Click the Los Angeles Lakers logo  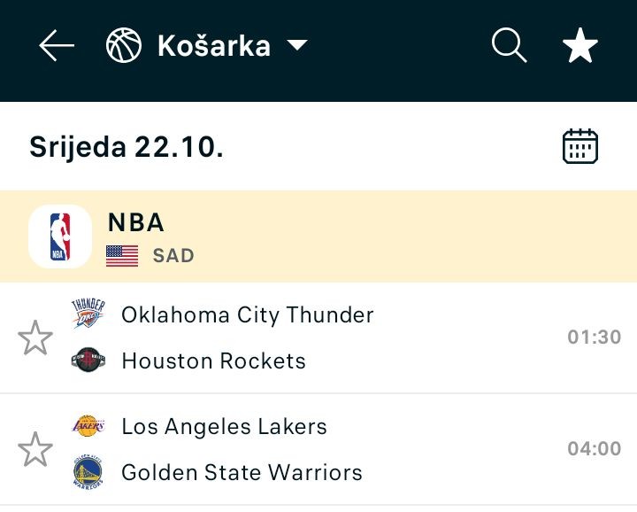point(88,426)
